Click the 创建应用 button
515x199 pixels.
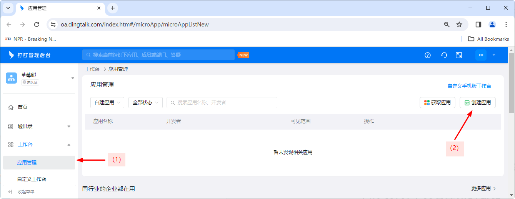click(x=478, y=103)
